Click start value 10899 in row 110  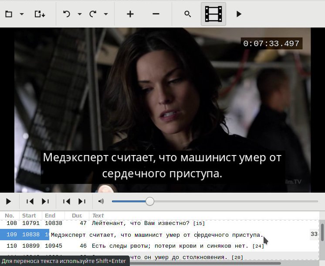[x=31, y=246]
